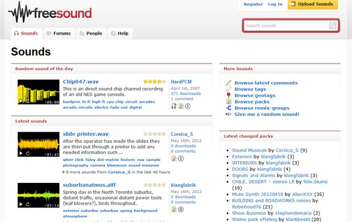
Task: Click the license icon under klangfabrik
Action: click(180, 209)
